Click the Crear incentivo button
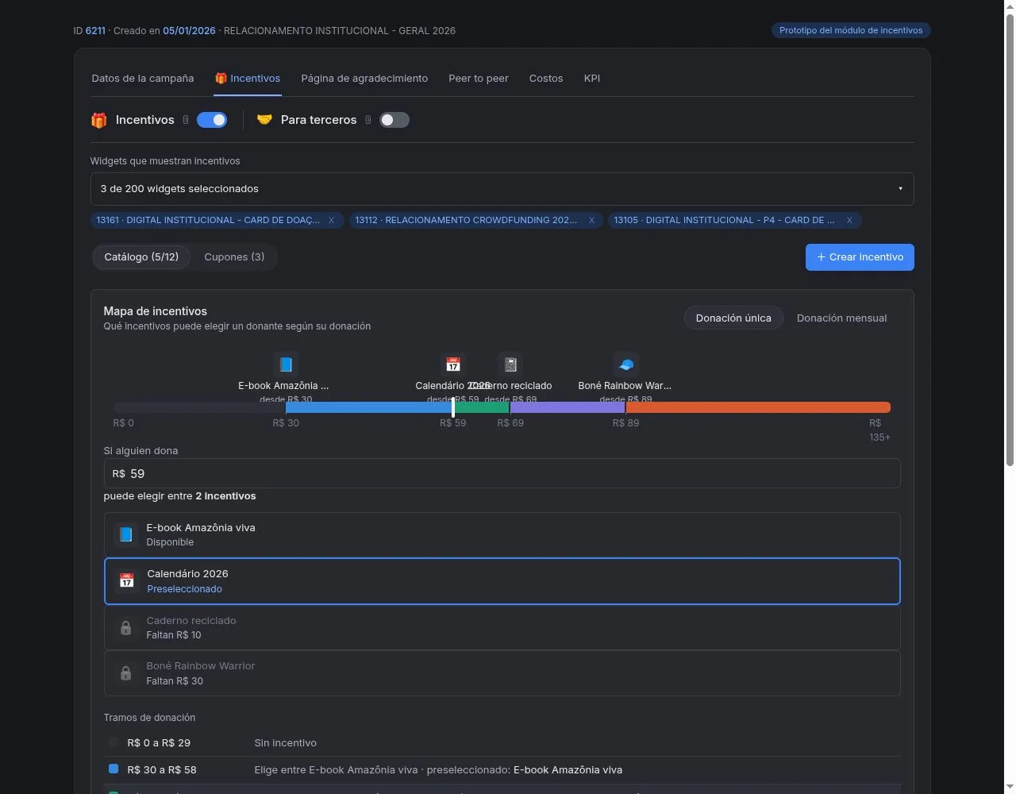Screen dimensions: 1016x794 click(x=860, y=257)
